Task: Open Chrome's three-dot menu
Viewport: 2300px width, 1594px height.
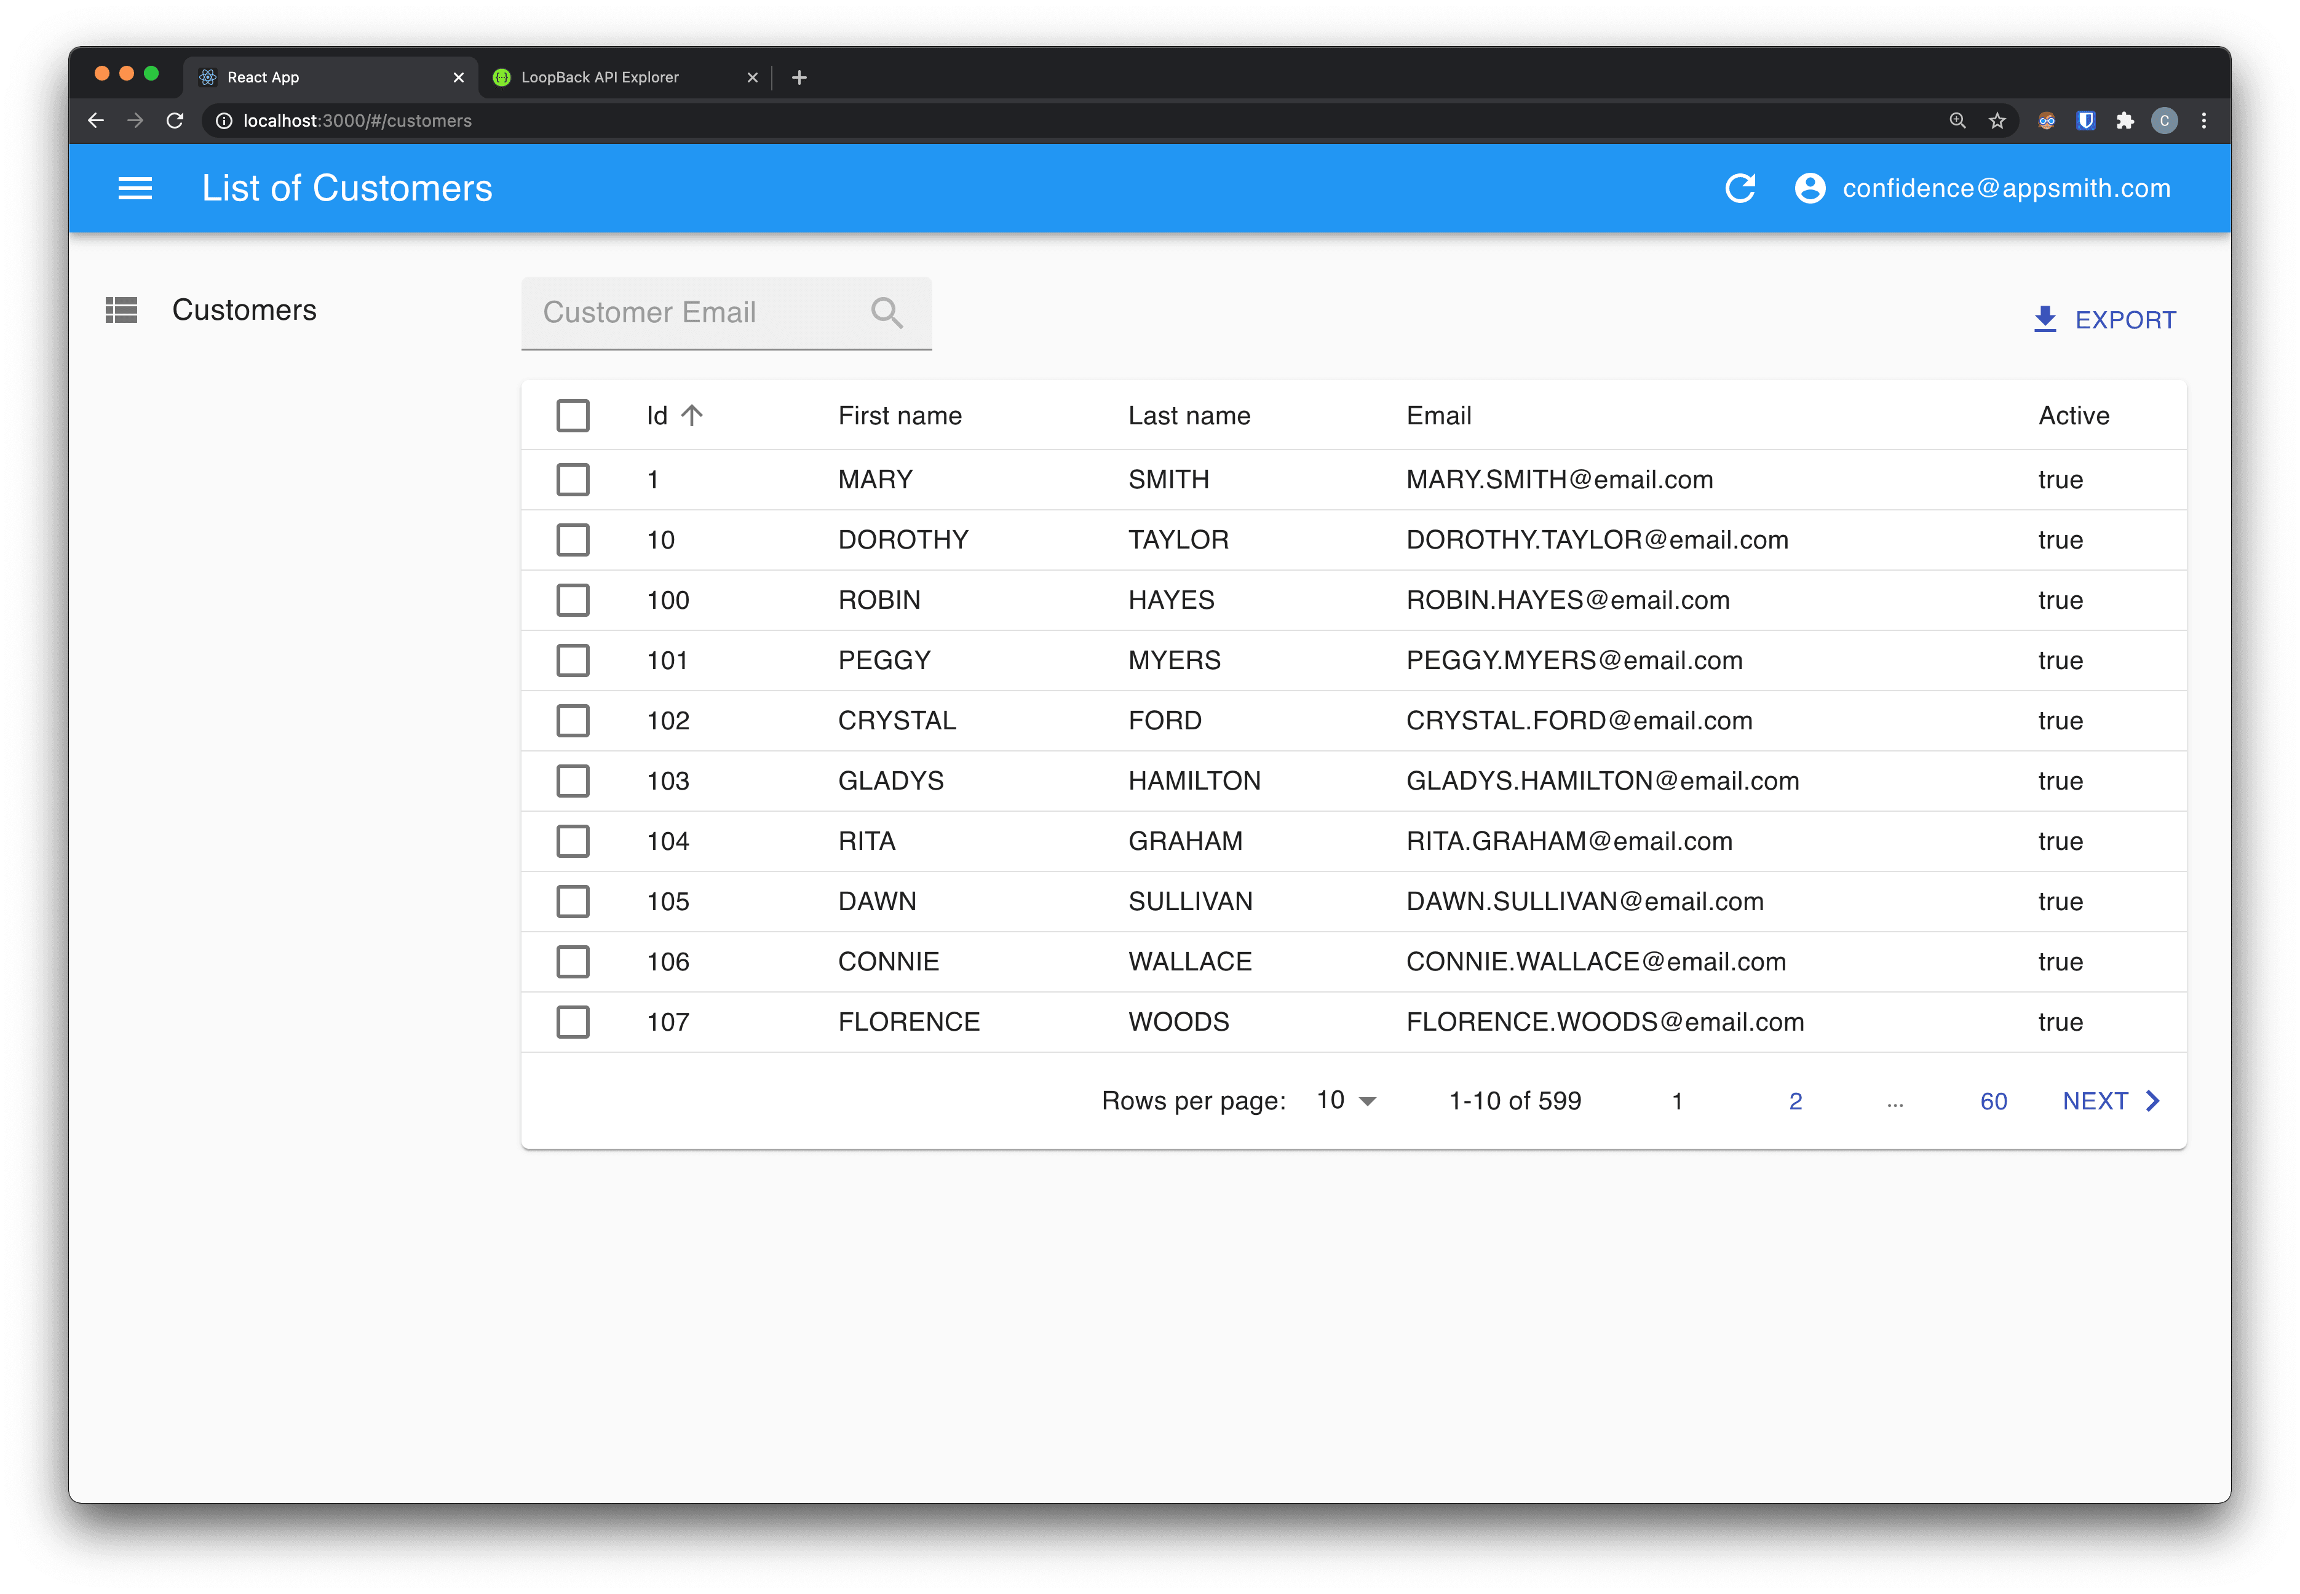Action: click(2204, 121)
